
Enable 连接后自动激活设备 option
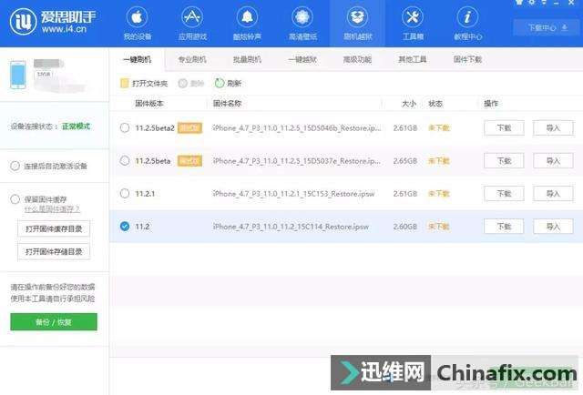tap(15, 166)
